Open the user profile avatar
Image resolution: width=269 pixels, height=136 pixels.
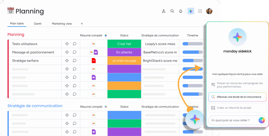[209, 11]
